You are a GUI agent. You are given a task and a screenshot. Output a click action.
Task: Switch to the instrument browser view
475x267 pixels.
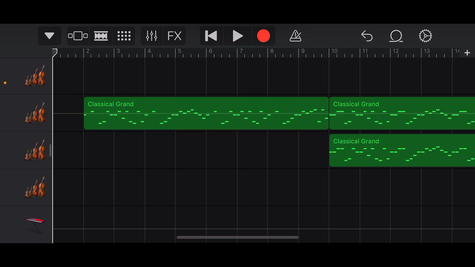78,36
